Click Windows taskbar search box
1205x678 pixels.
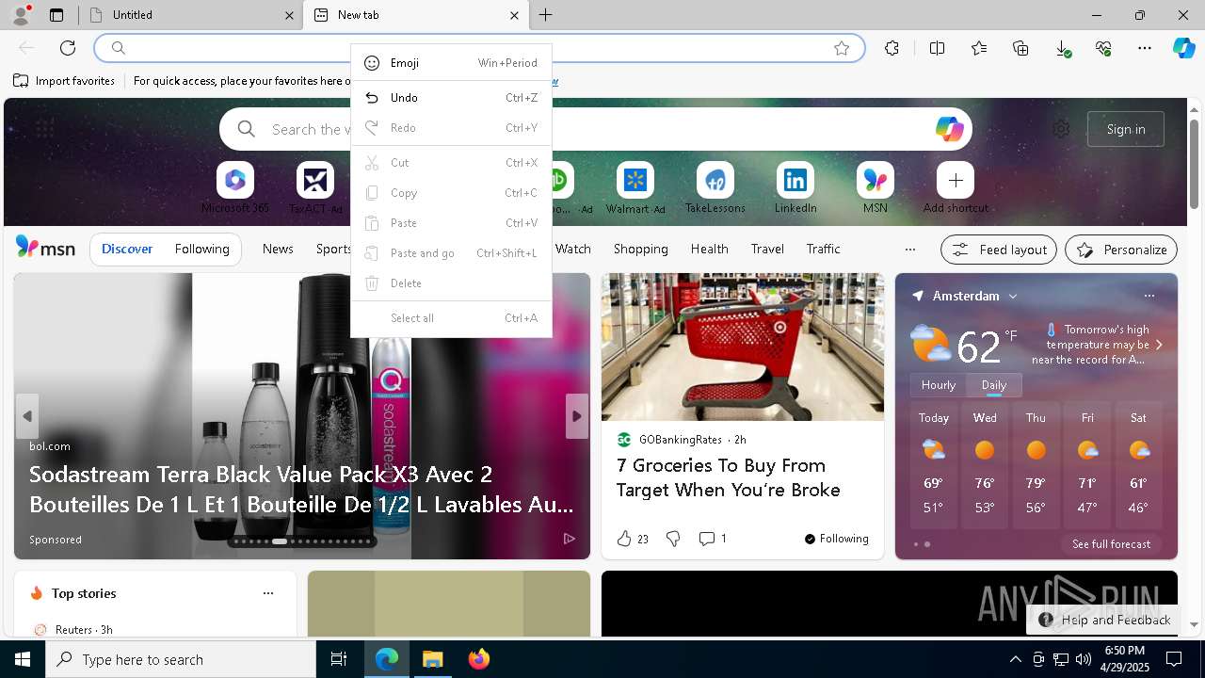(x=181, y=659)
